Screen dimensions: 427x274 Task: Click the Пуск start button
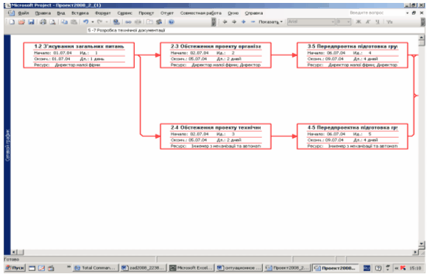pos(15,268)
